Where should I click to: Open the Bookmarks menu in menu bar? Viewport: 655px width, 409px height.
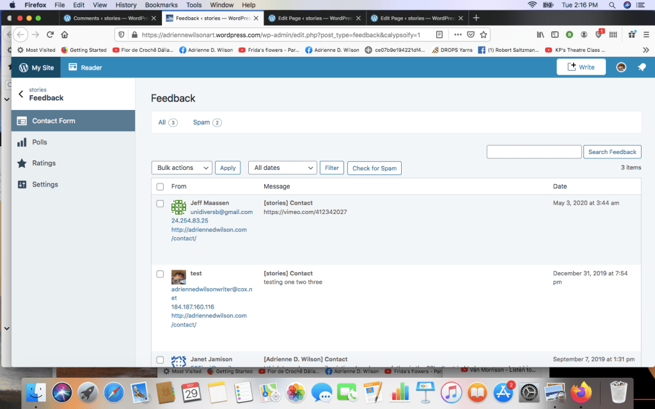click(x=161, y=5)
